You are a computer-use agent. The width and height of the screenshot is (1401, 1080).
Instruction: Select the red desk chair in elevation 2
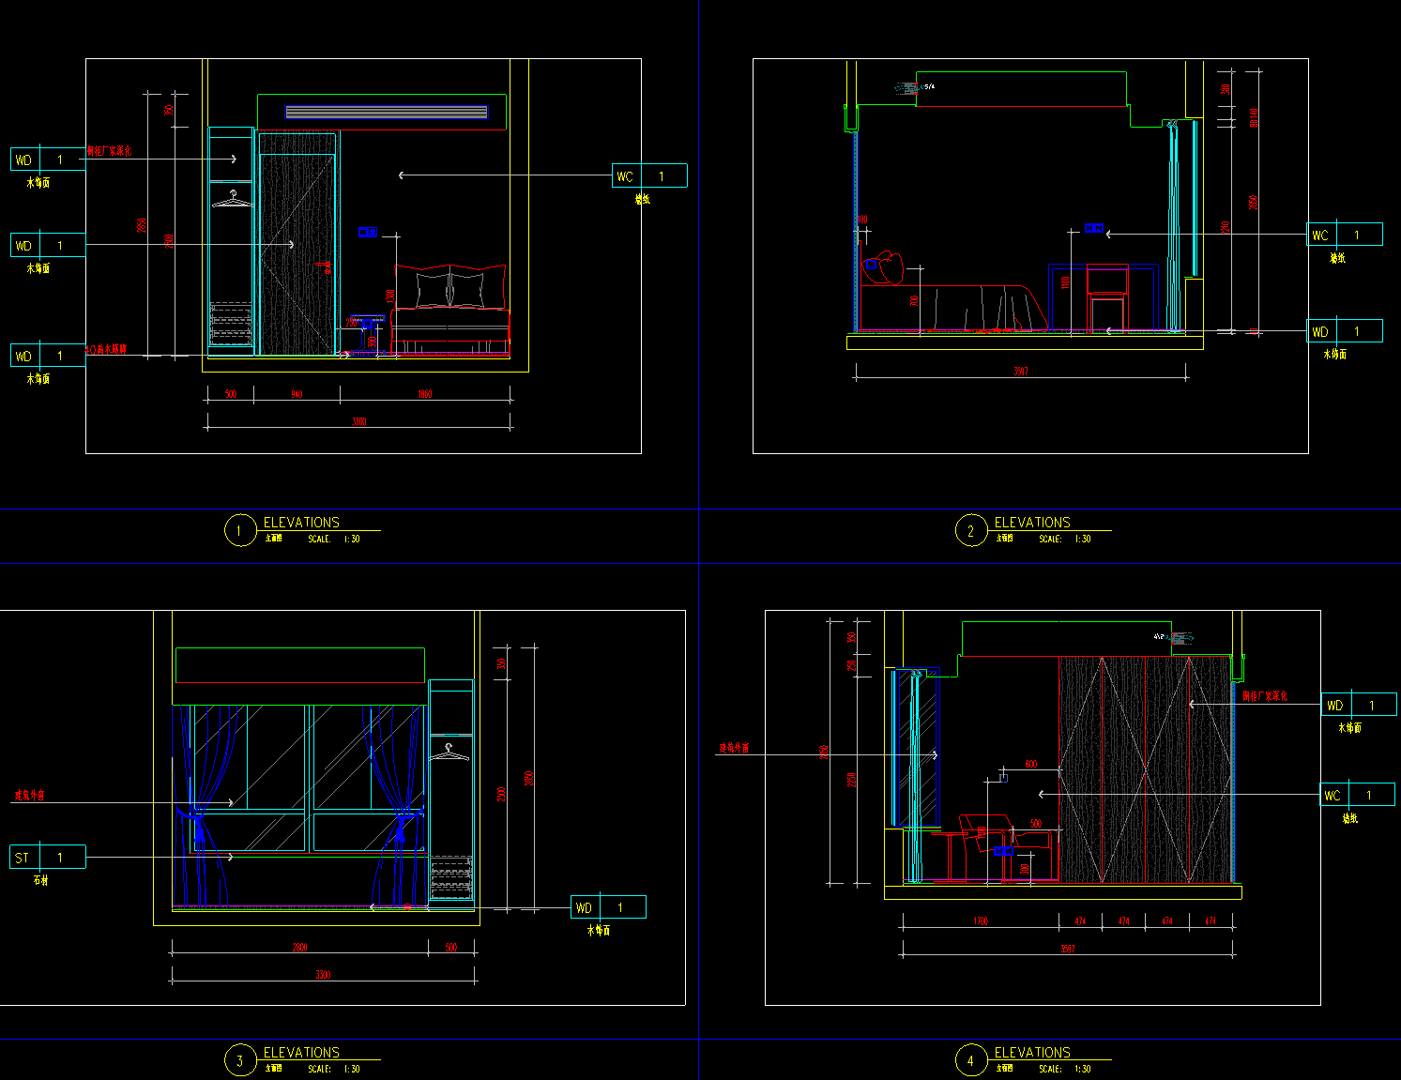pos(1108,298)
